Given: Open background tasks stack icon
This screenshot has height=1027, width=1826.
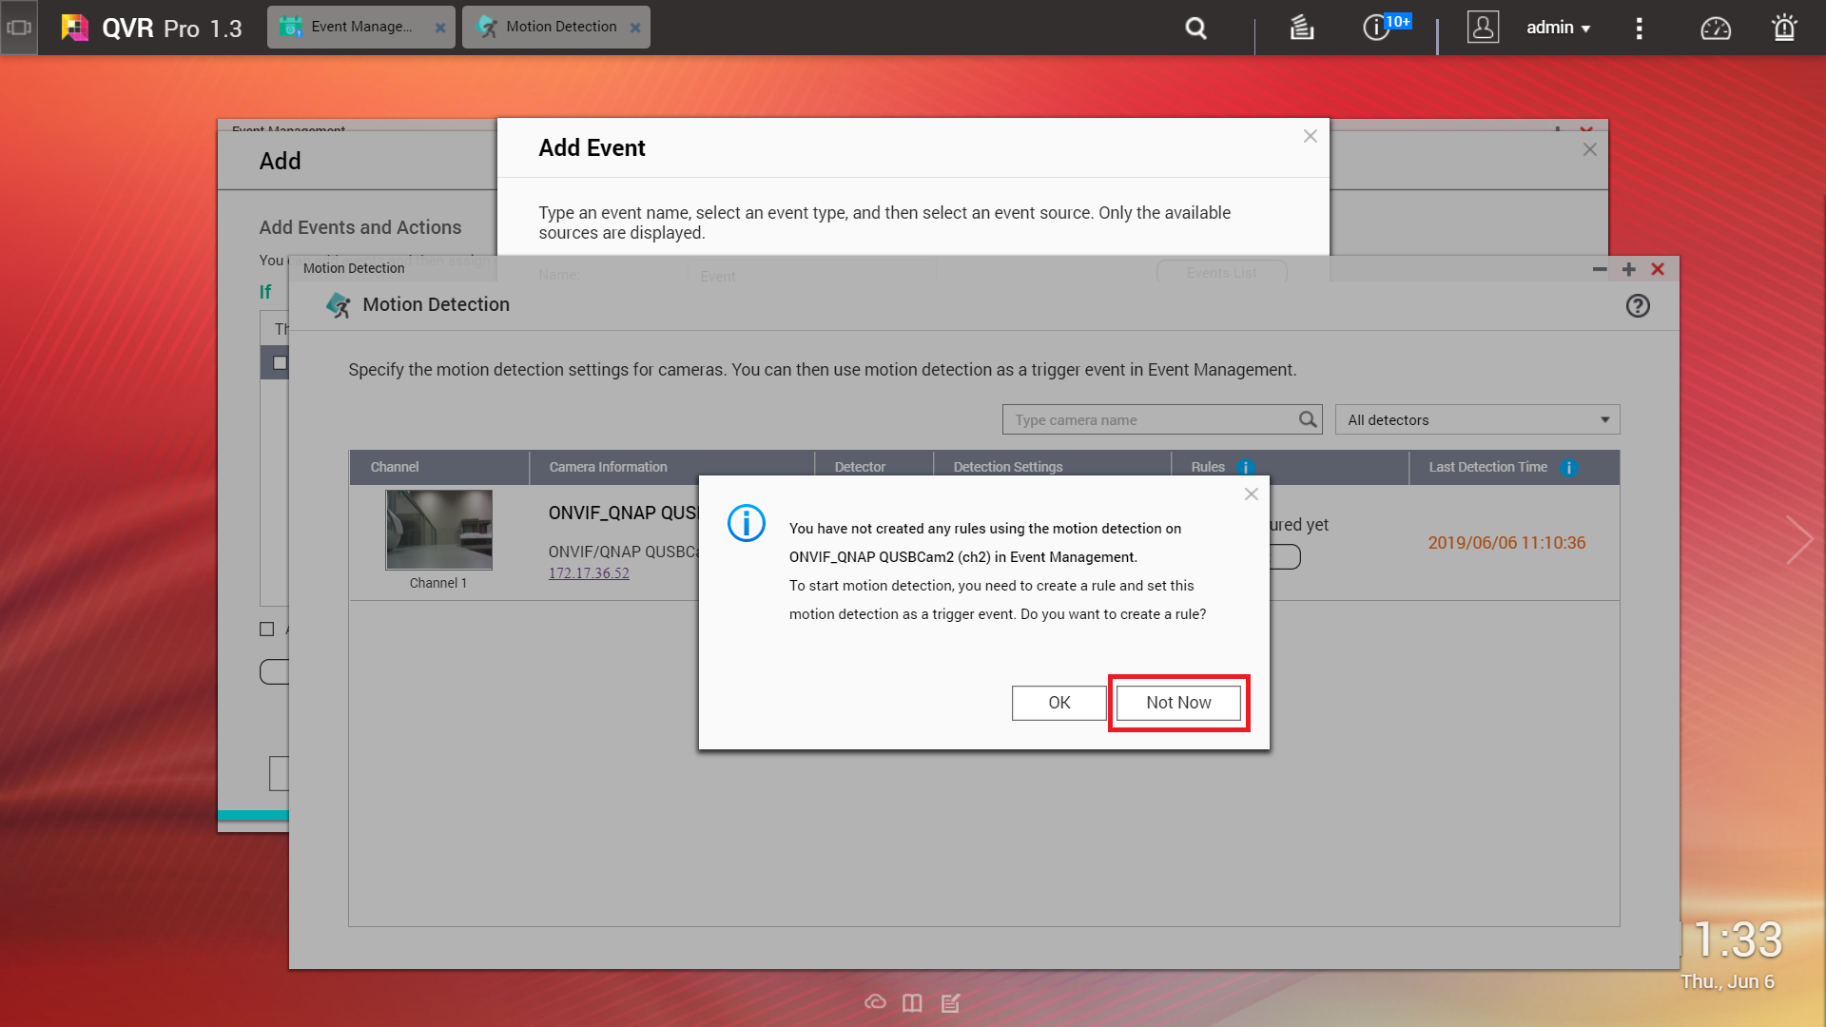Looking at the screenshot, I should pyautogui.click(x=1301, y=29).
